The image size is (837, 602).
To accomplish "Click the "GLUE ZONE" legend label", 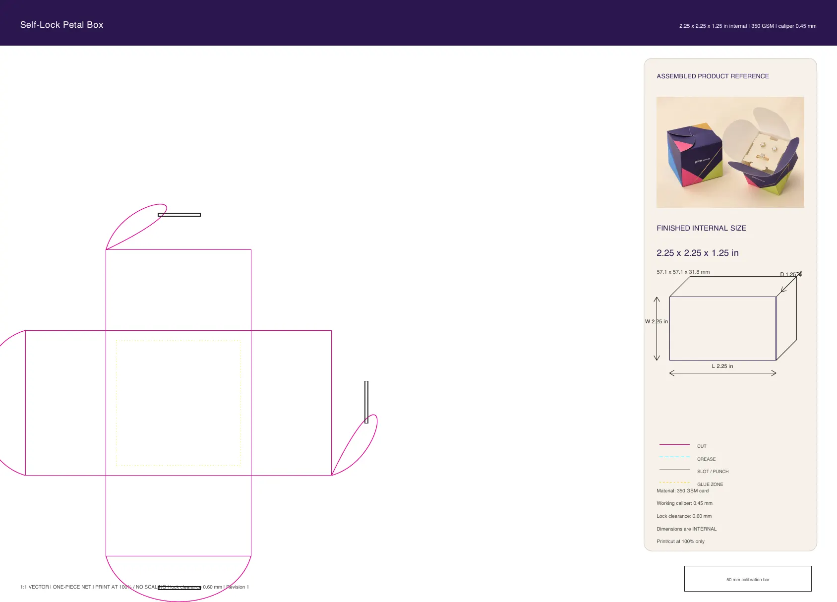I will [x=710, y=484].
